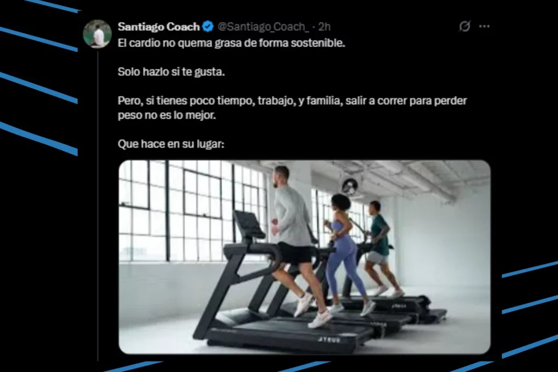Click the "El cardio no quema grasa" line
558x372 pixels.
click(231, 43)
